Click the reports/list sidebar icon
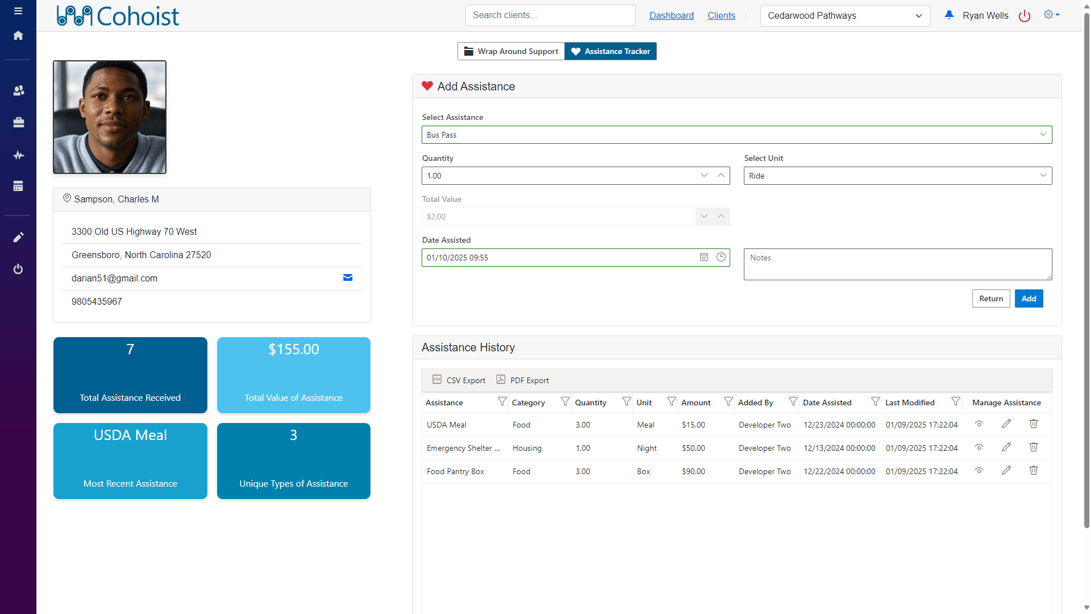 tap(18, 186)
